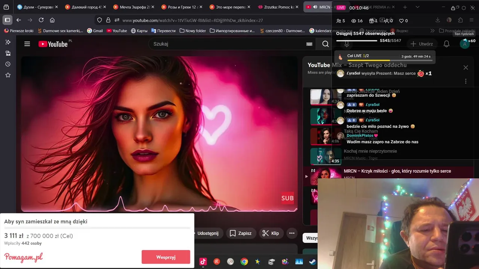
Task: Open the playlist panel vertical dots menu
Action: point(466,81)
